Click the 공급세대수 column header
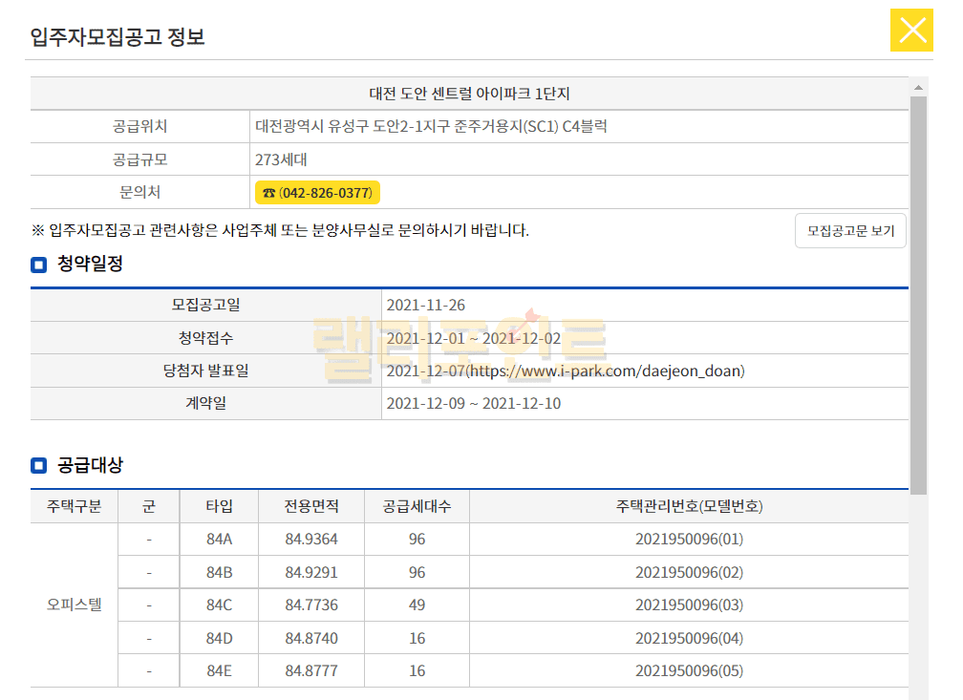The height and width of the screenshot is (700, 963). (x=417, y=506)
